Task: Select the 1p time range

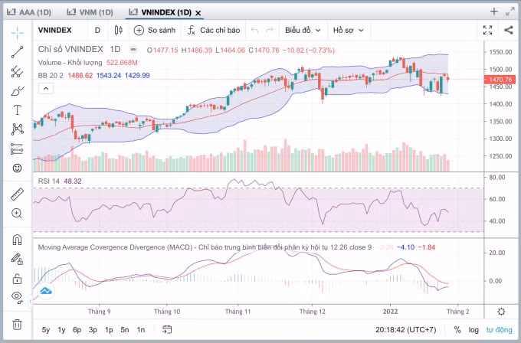Action: (x=109, y=330)
